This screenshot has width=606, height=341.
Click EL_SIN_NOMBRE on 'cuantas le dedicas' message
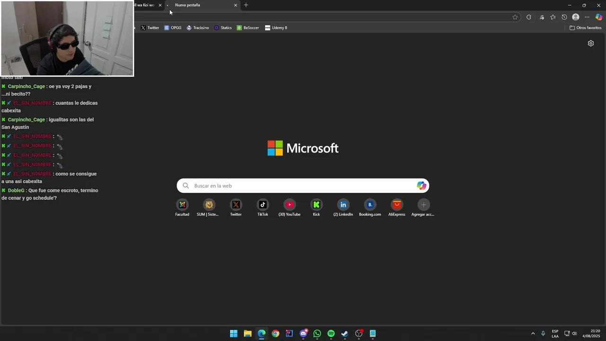[x=32, y=103]
